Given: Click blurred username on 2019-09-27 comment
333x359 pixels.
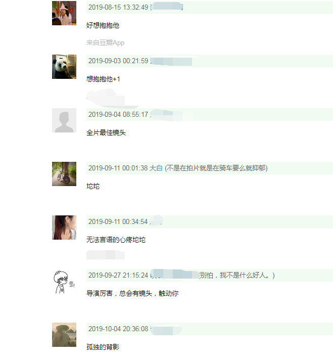Looking at the screenshot, I should point(175,275).
